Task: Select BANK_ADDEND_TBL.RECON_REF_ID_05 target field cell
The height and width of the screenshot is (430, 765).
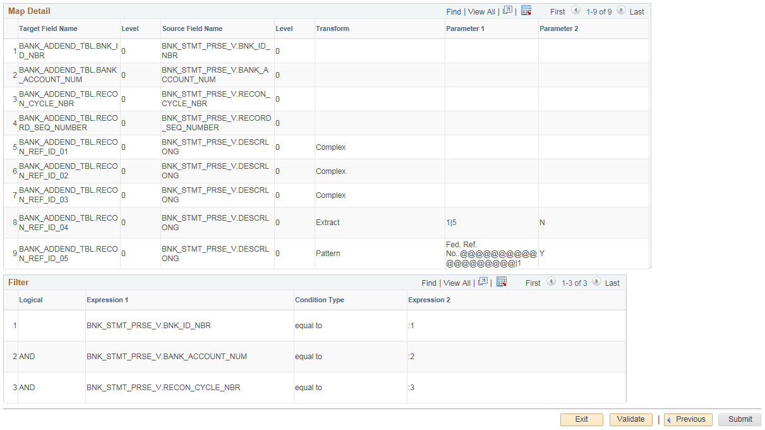Action: [x=68, y=254]
